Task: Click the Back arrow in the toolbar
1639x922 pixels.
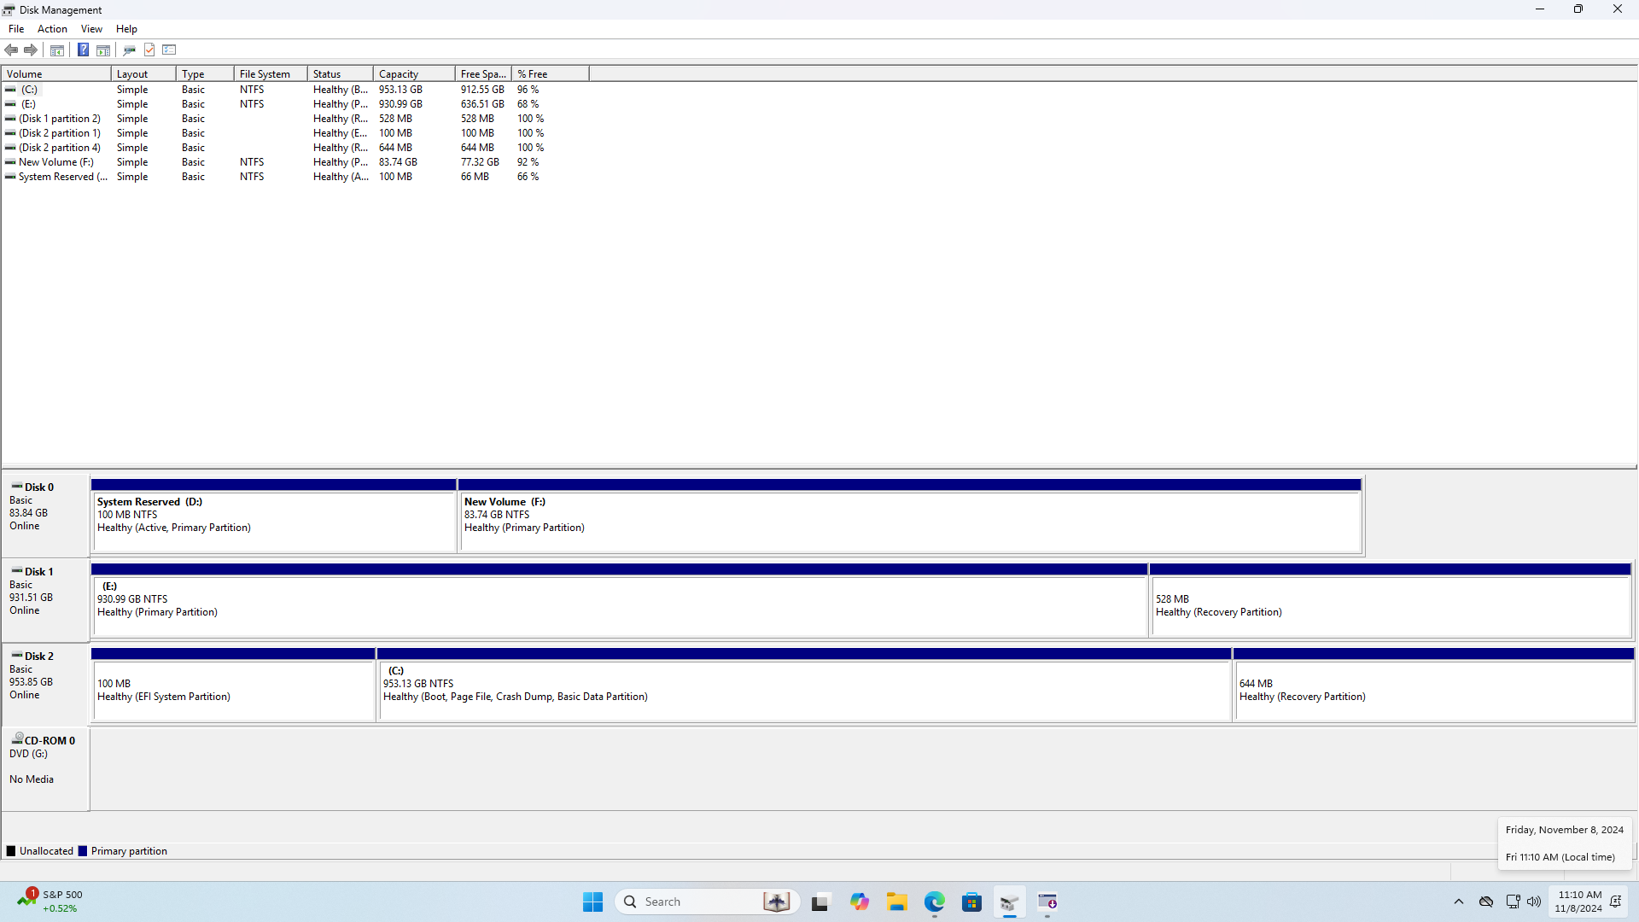Action: [x=12, y=50]
